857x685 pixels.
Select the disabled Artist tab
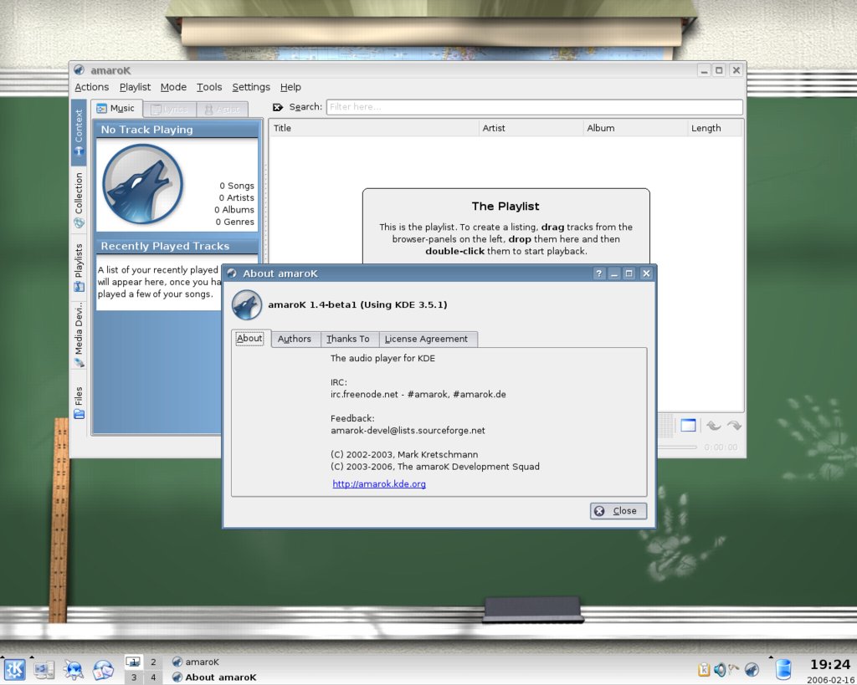[x=223, y=110]
